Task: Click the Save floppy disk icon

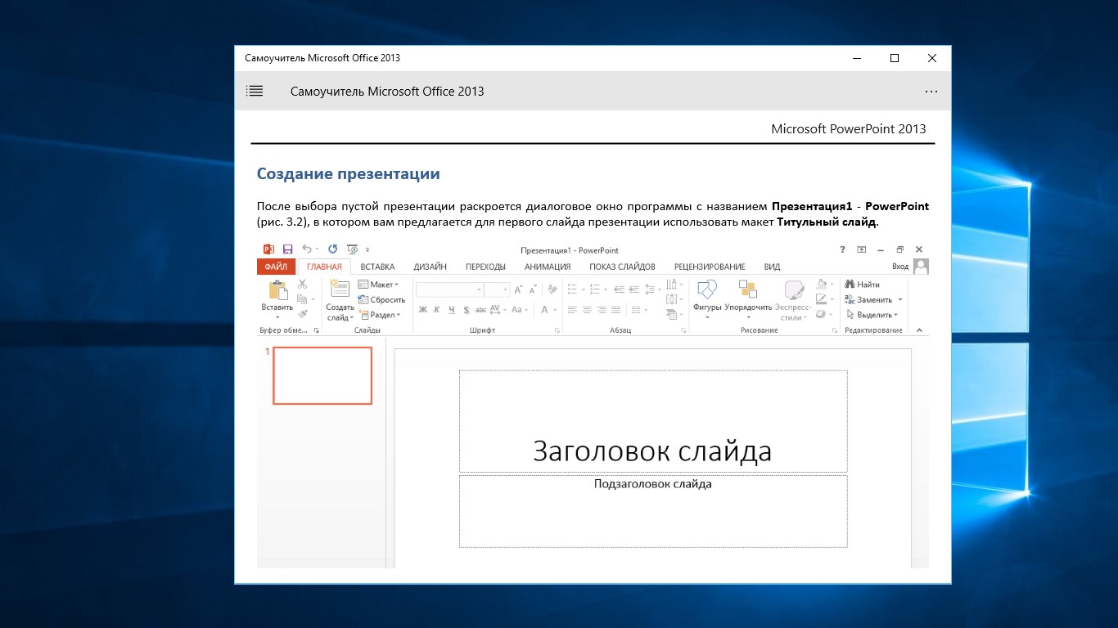Action: click(287, 249)
